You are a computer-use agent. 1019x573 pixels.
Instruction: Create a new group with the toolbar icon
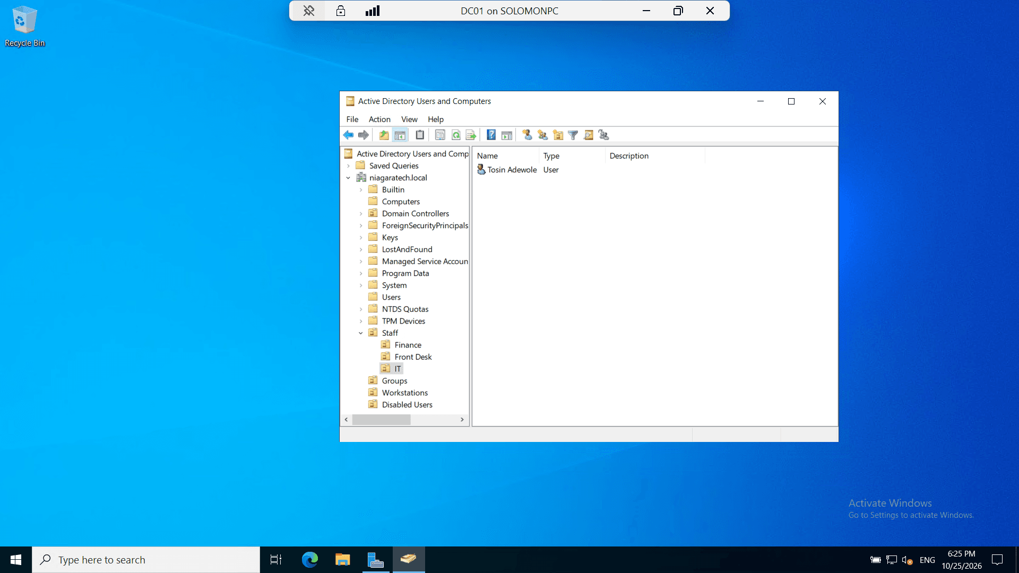click(x=542, y=135)
